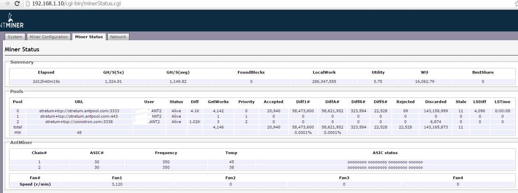Click the coinotron.com:3338 pool URL
518x193 pixels.
79,122
